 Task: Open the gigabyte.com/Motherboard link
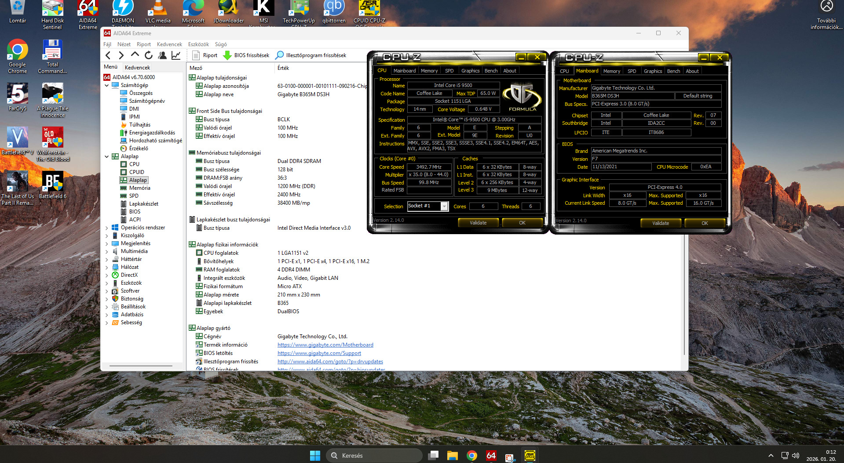[325, 345]
